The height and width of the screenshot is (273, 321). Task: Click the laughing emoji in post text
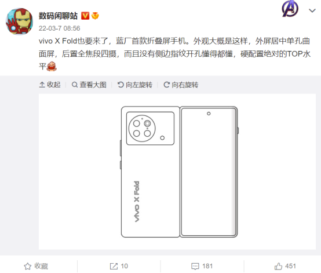pyautogui.click(x=52, y=66)
